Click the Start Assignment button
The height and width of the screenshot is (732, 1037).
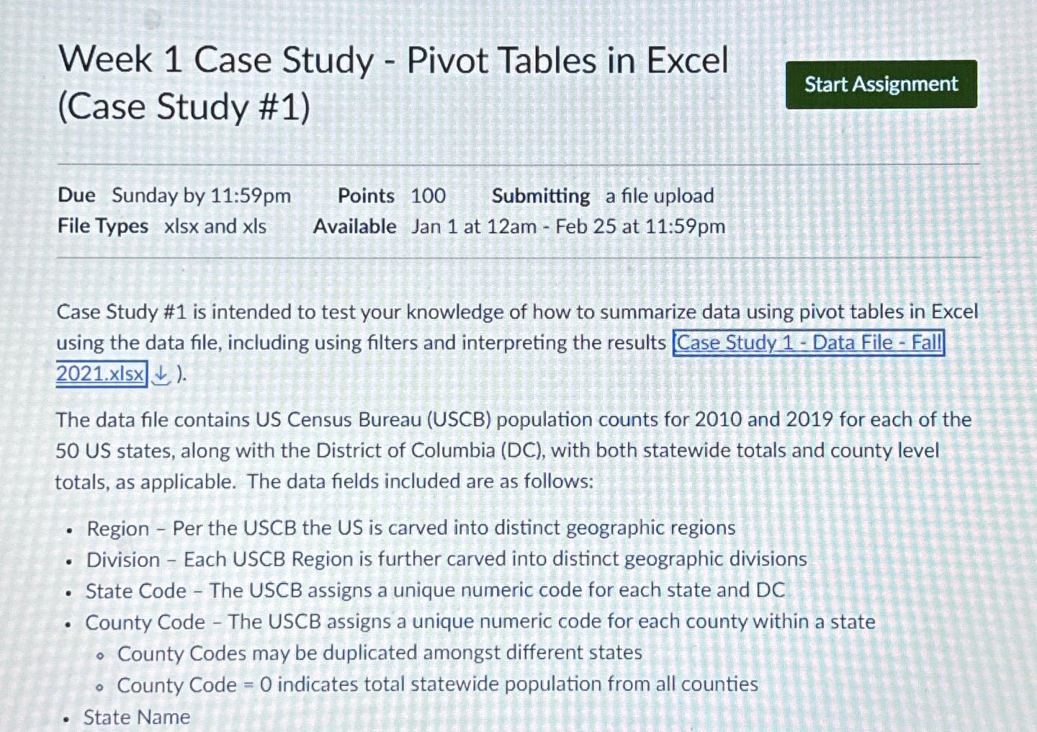pos(880,84)
